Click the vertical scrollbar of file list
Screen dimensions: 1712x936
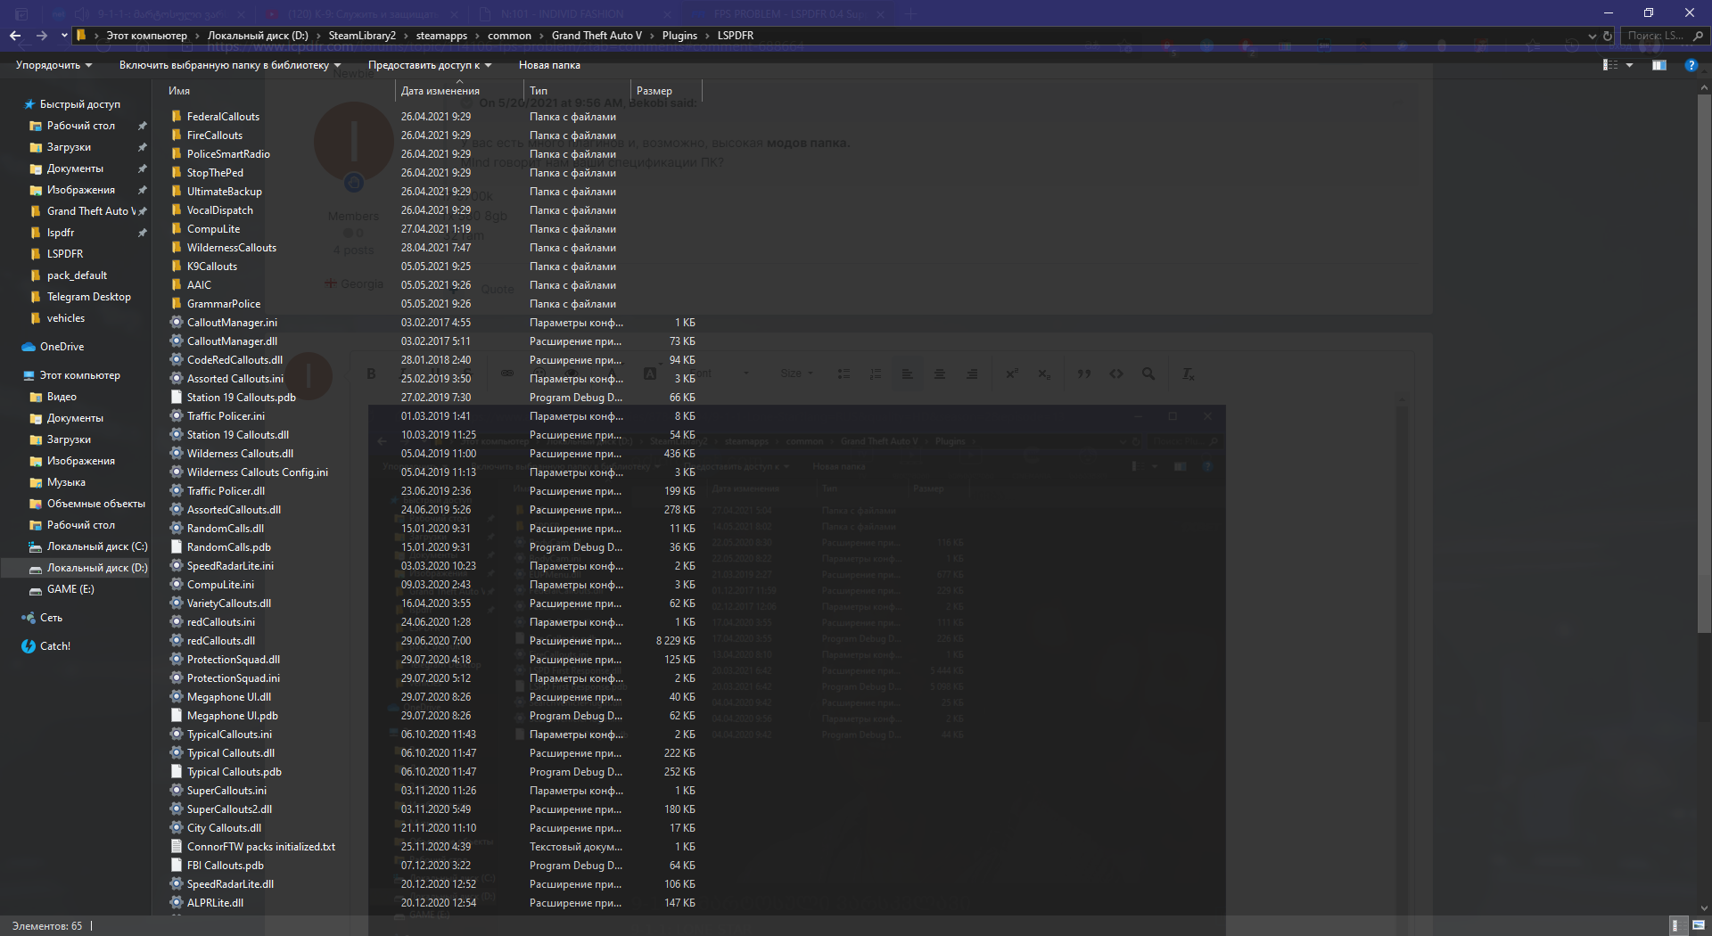click(x=1704, y=357)
